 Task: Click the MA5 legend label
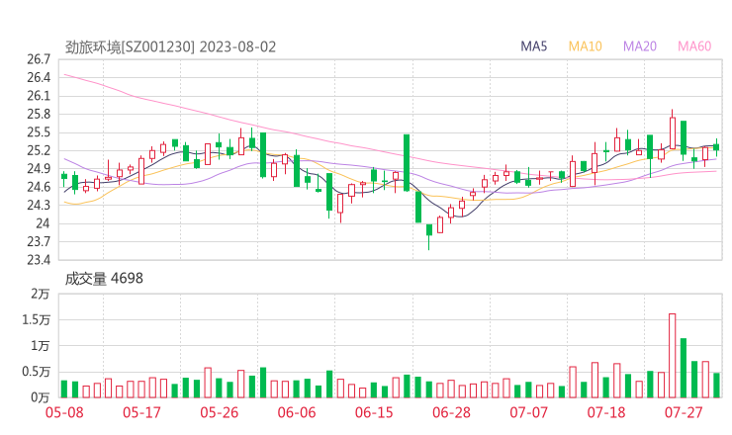pos(533,46)
